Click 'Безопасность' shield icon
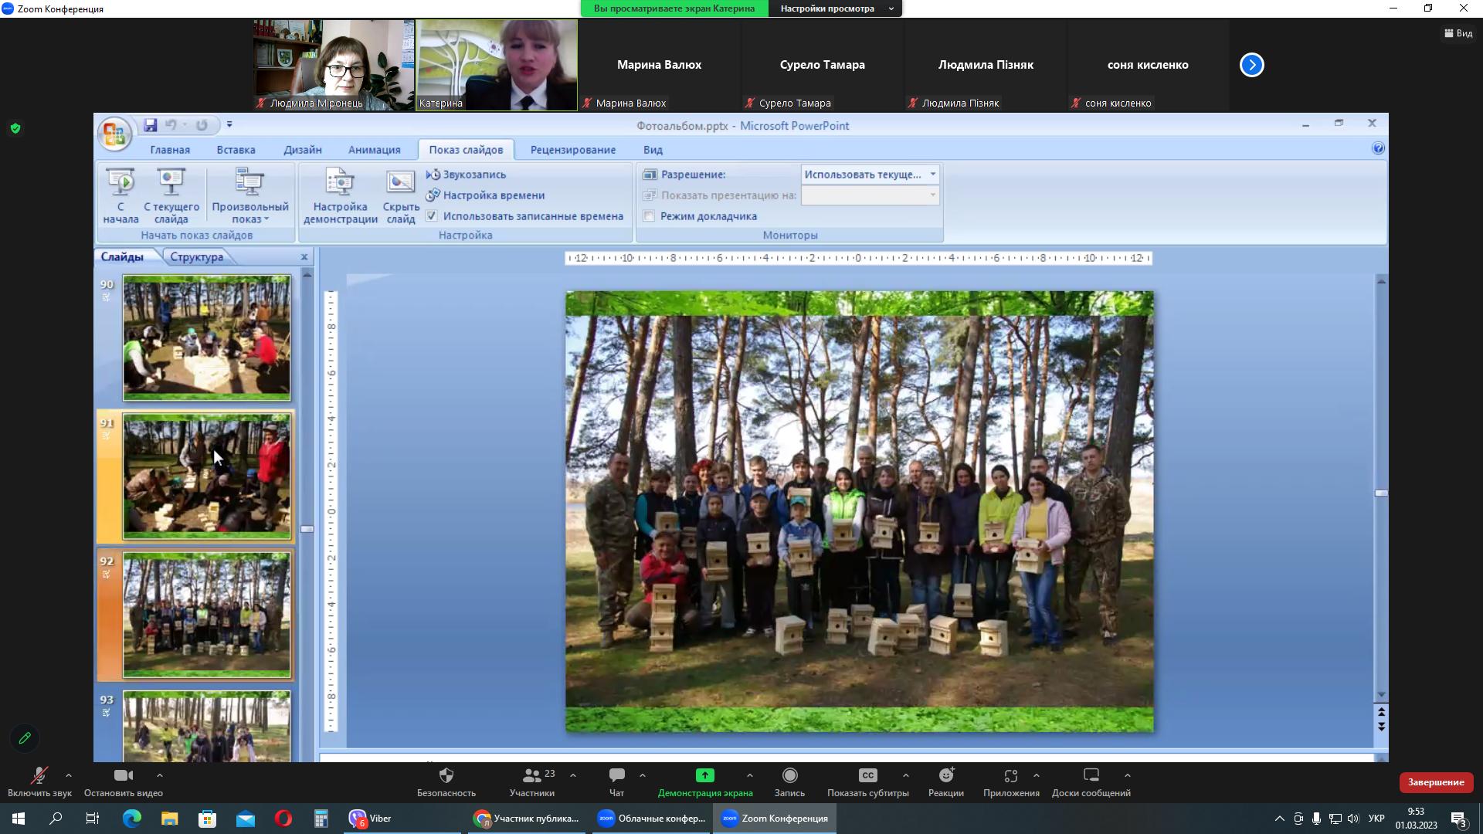1483x834 pixels. point(446,775)
